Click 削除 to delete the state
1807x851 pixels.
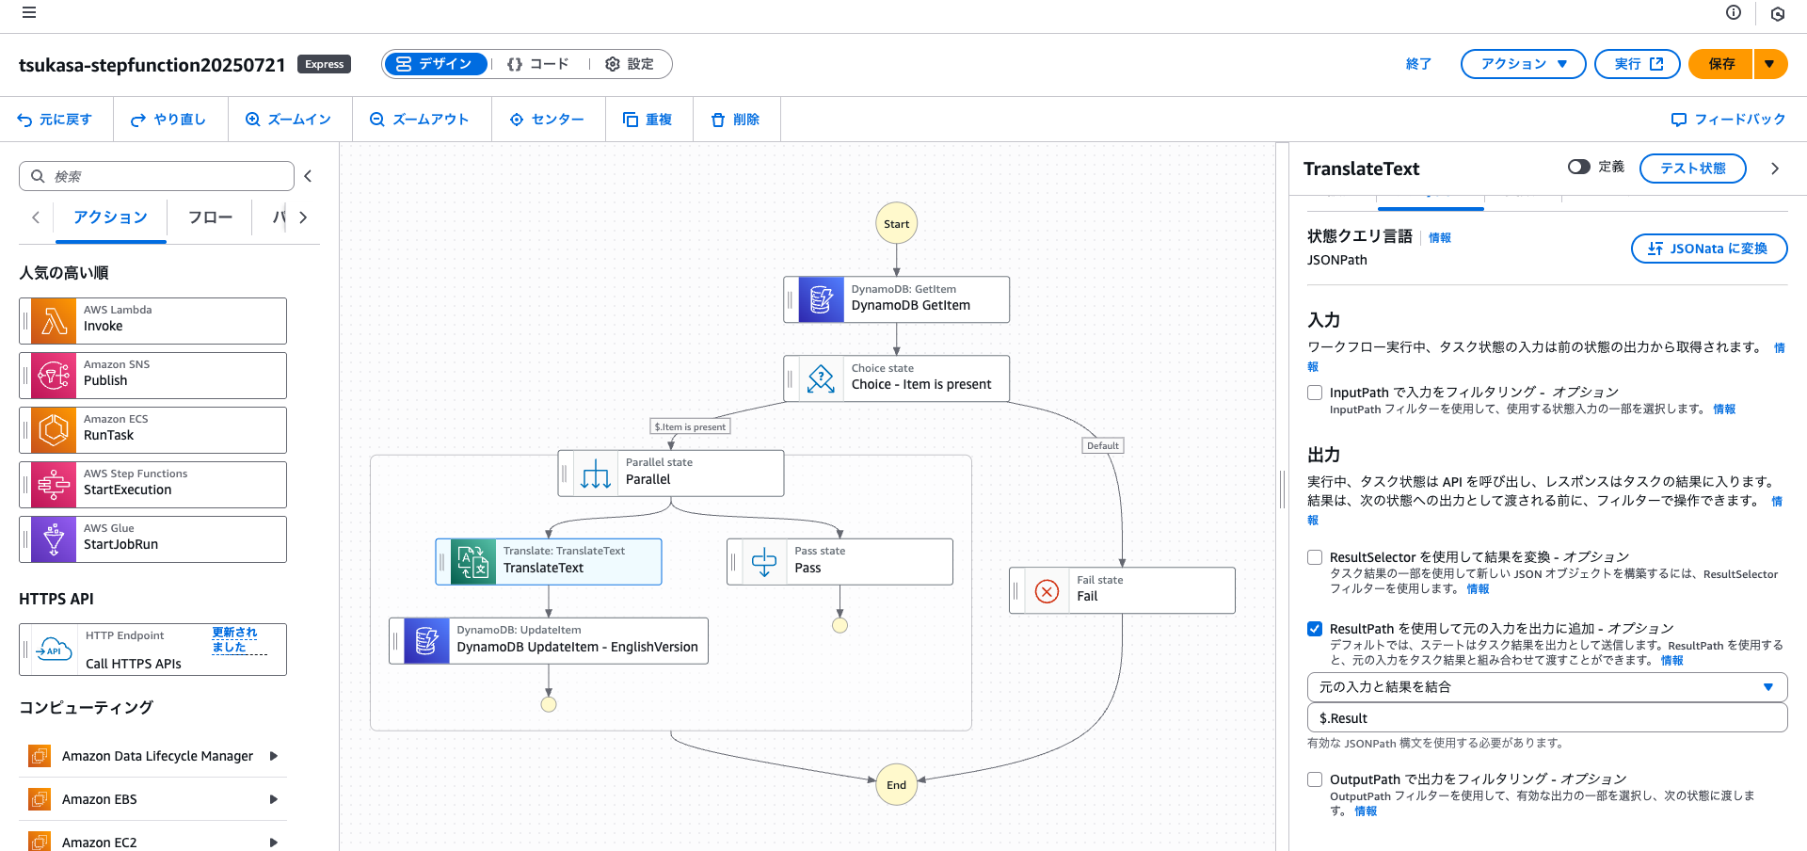(735, 120)
